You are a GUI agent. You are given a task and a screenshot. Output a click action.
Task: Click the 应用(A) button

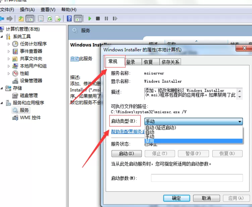click(x=236, y=198)
